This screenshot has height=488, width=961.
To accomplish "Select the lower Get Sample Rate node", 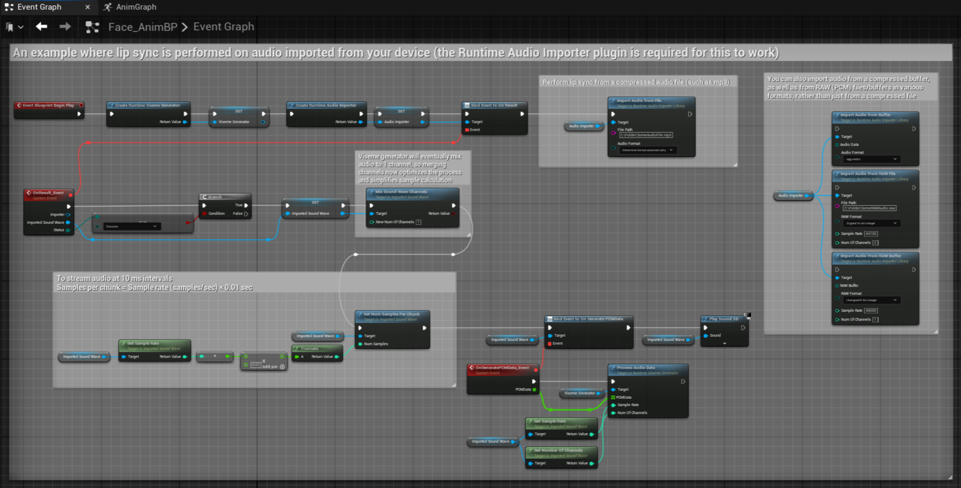I will pos(561,428).
